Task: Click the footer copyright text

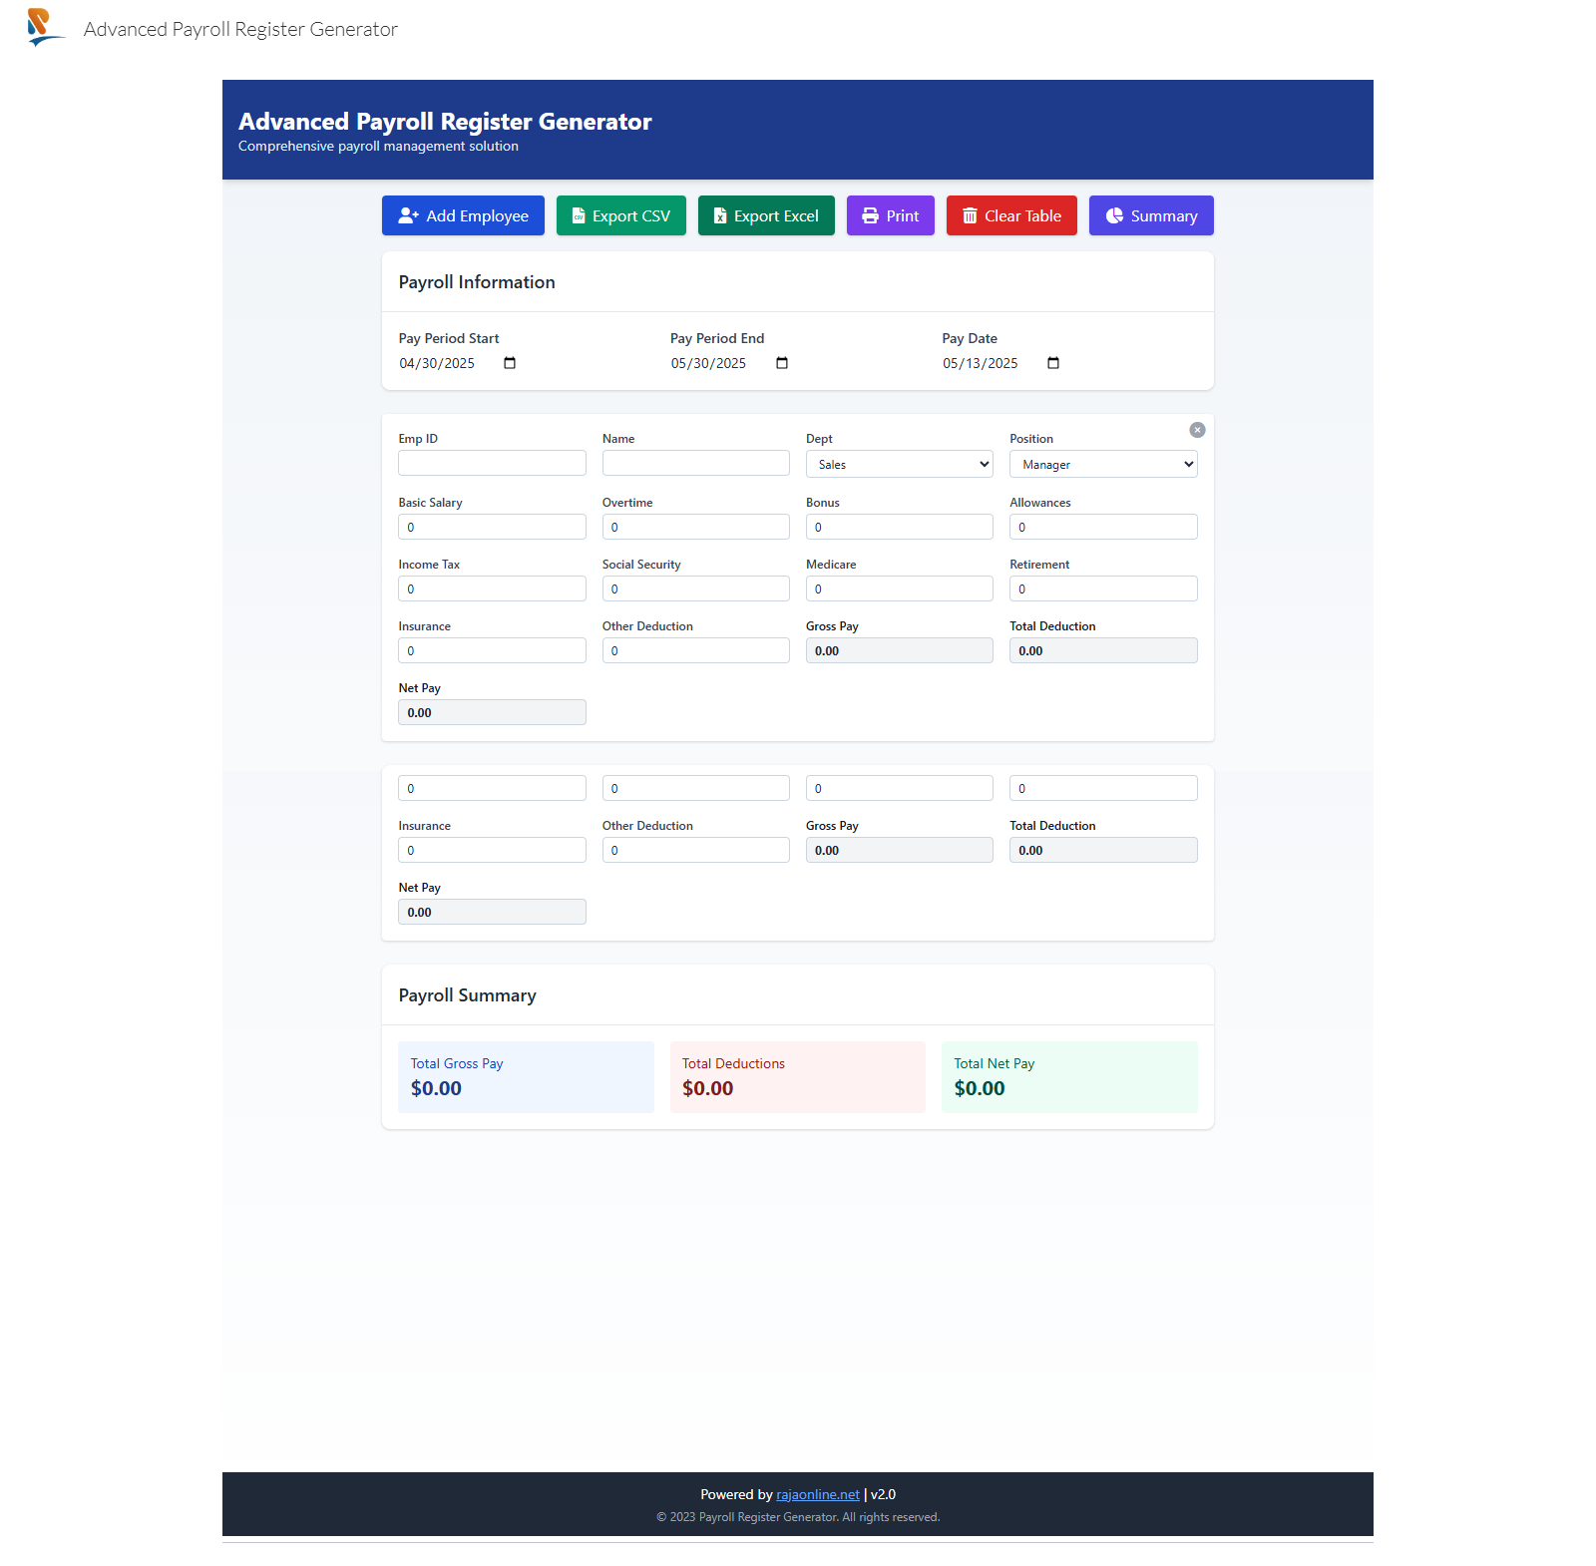Action: point(798,1517)
